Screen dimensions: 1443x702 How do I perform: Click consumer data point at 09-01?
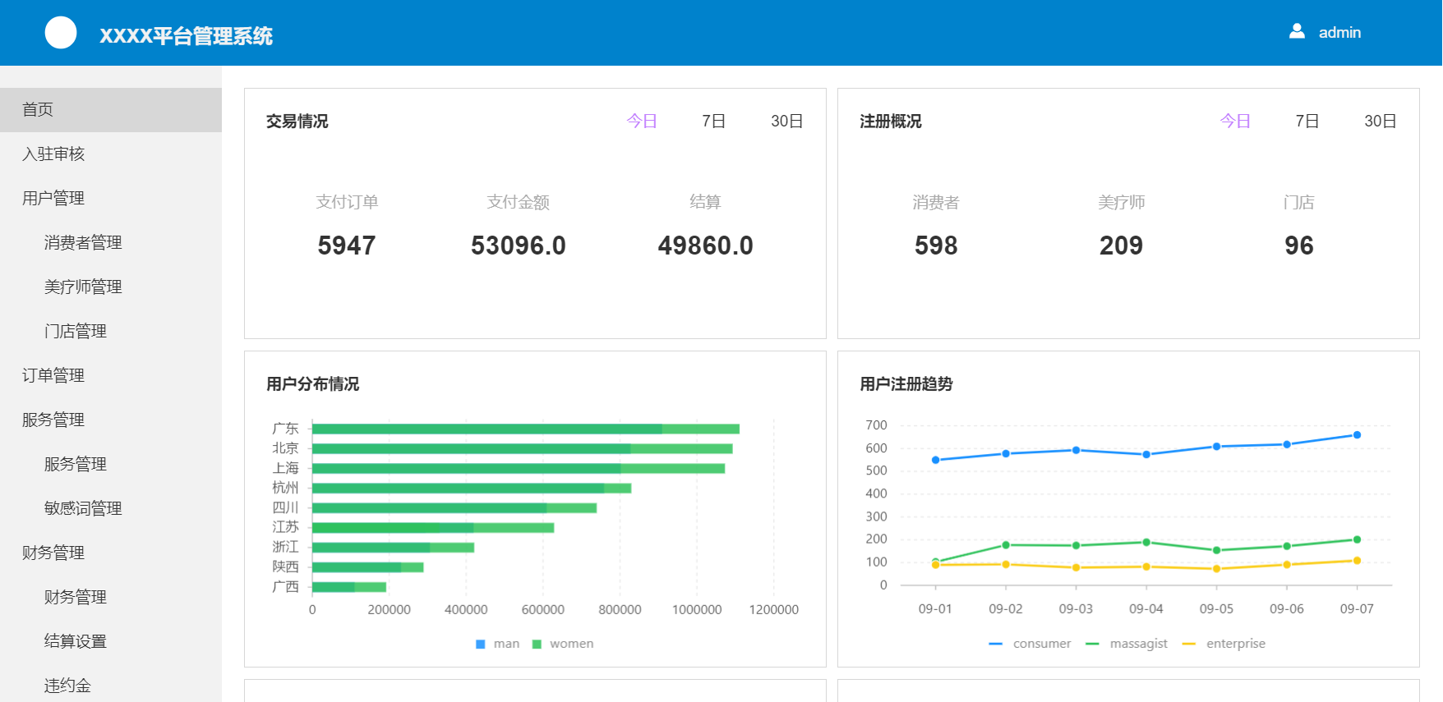935,460
